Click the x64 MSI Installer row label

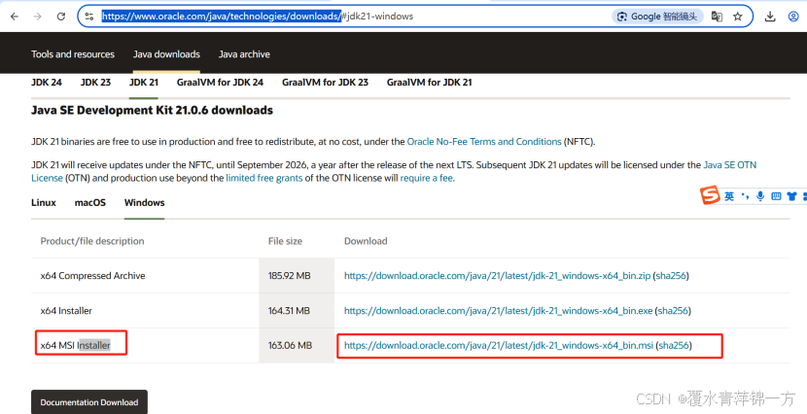click(75, 346)
